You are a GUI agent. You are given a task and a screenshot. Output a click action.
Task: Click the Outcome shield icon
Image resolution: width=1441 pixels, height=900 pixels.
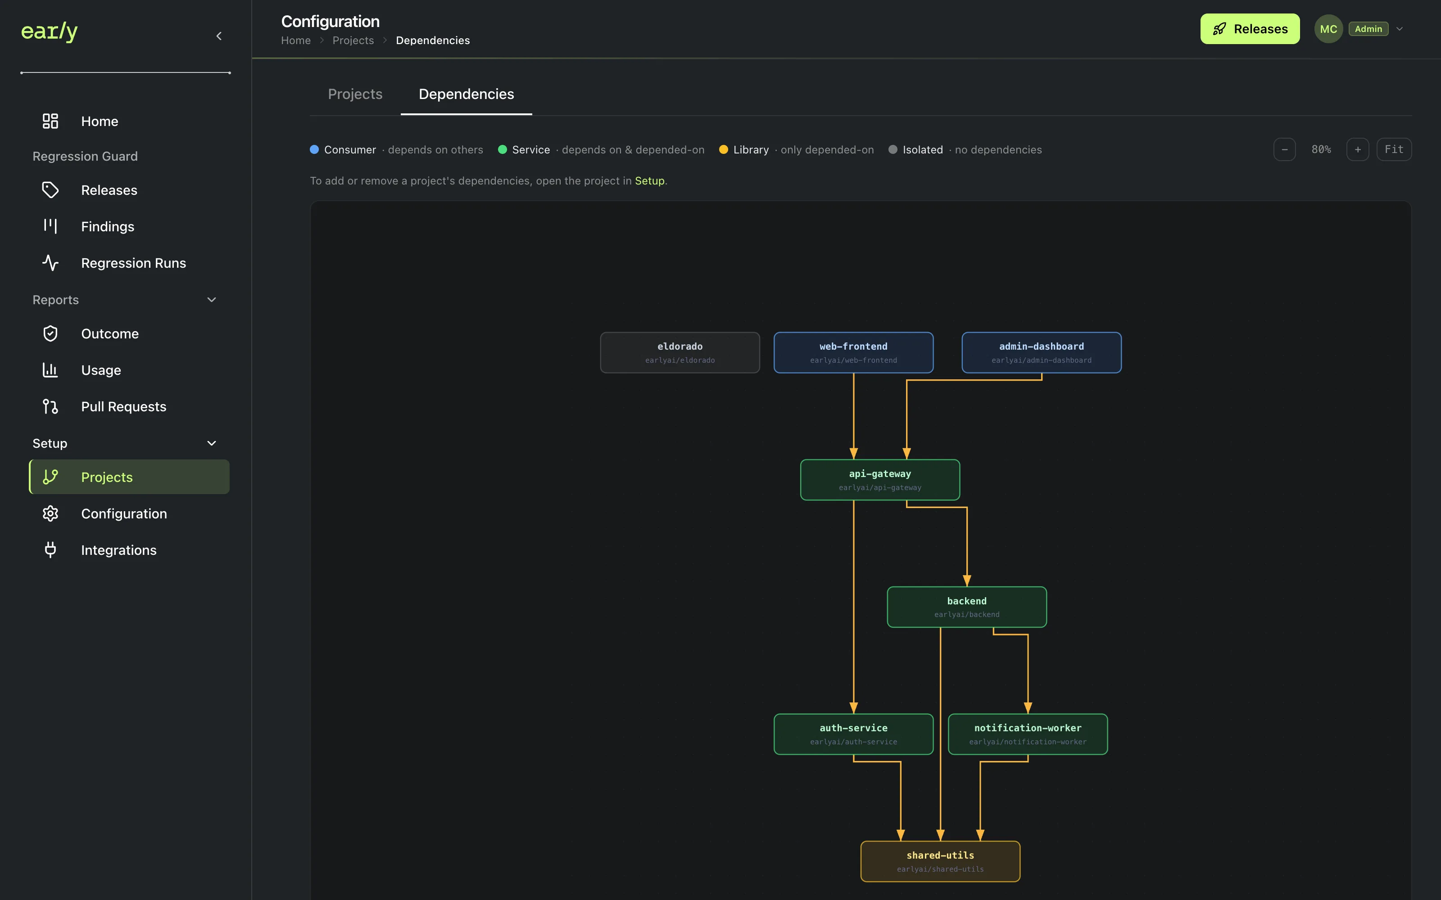pos(50,334)
